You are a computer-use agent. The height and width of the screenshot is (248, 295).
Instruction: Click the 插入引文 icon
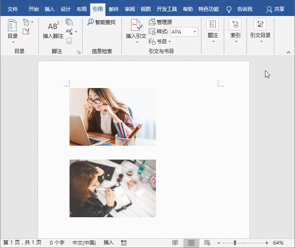(x=136, y=25)
